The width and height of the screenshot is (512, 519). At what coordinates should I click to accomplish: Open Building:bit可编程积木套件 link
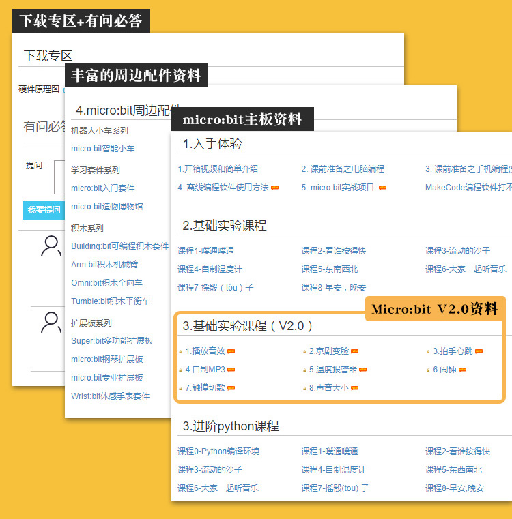(120, 246)
